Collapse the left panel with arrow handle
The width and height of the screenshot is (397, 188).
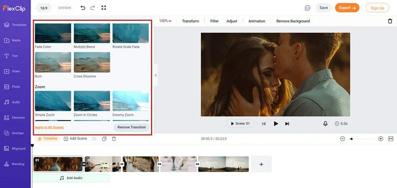coord(155,75)
